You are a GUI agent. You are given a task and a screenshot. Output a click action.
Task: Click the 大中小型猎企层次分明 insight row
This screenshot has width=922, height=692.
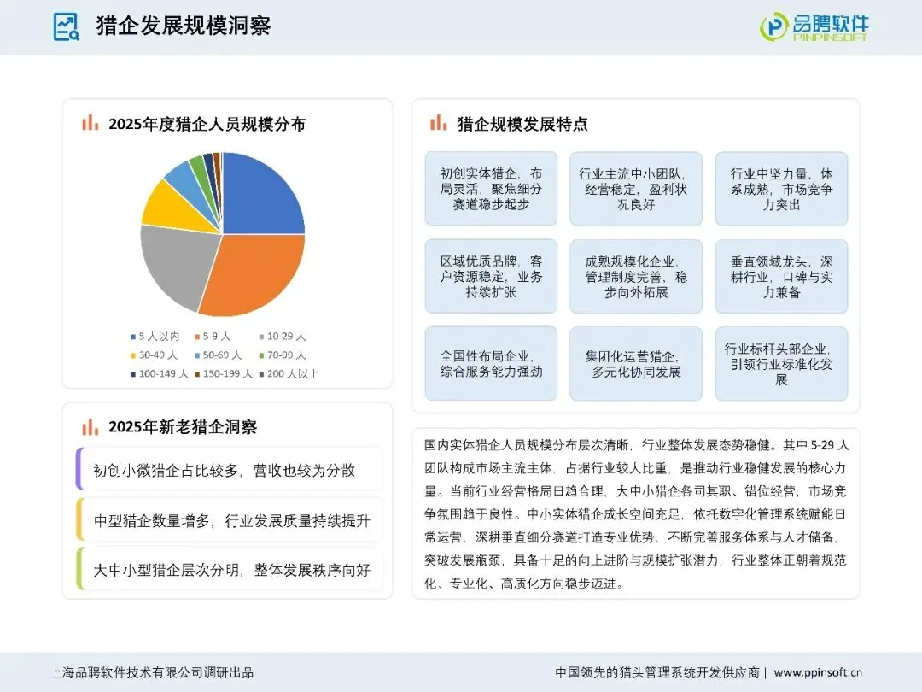click(230, 569)
